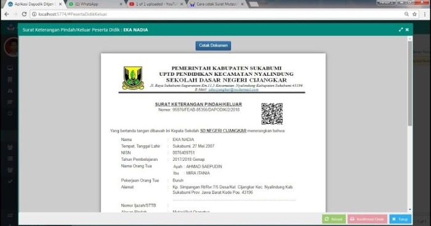Open the Chrome three-dot menu

425,14
